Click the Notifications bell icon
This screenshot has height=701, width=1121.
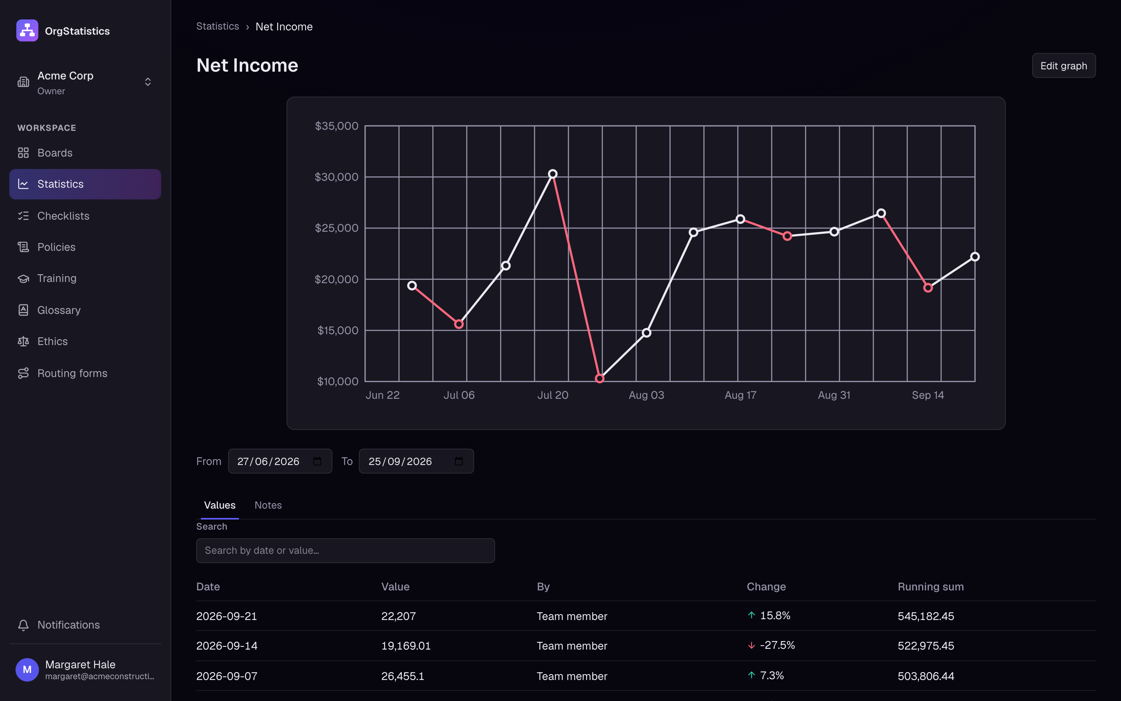tap(23, 625)
